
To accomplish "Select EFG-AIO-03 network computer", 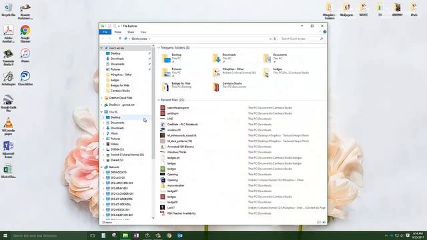I will (x=117, y=178).
